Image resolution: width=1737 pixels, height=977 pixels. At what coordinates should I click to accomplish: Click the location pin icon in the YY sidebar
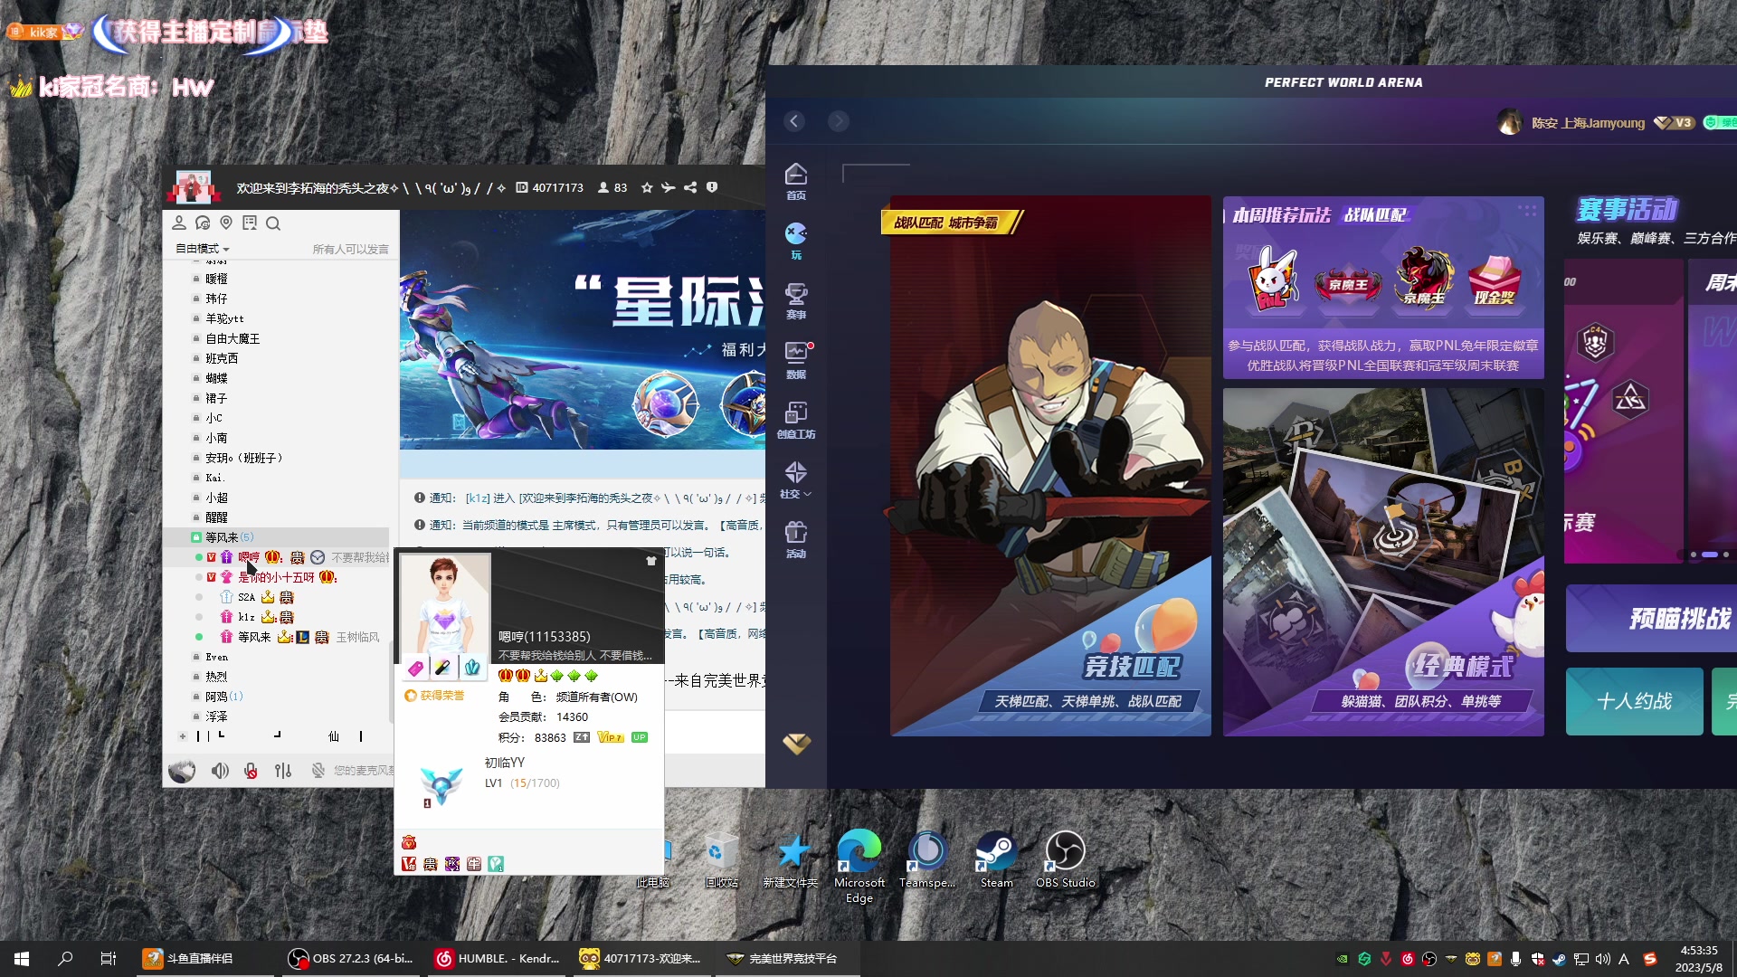pos(226,223)
